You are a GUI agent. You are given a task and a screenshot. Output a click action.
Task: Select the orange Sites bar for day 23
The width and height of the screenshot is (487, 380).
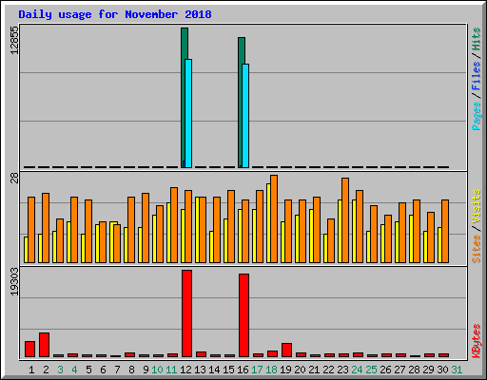point(345,220)
